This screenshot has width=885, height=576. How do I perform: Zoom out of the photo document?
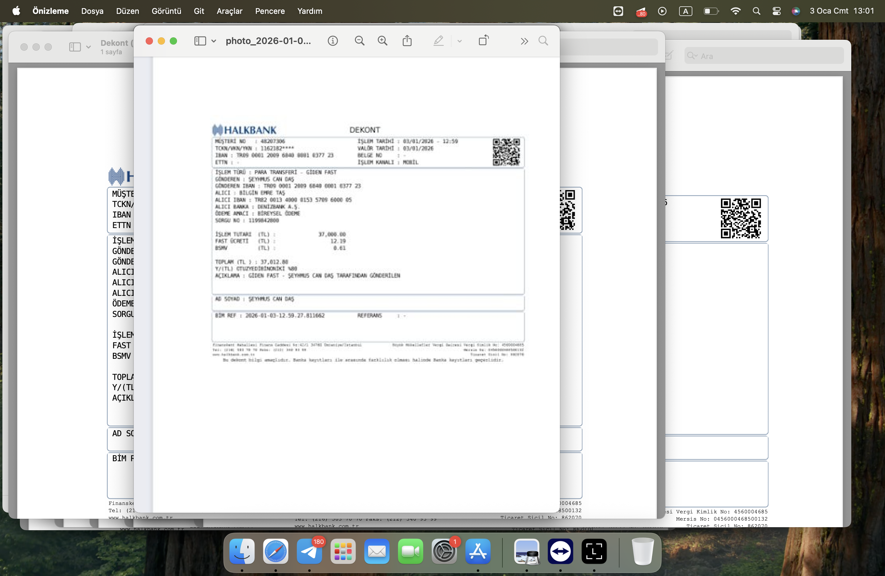coord(360,41)
